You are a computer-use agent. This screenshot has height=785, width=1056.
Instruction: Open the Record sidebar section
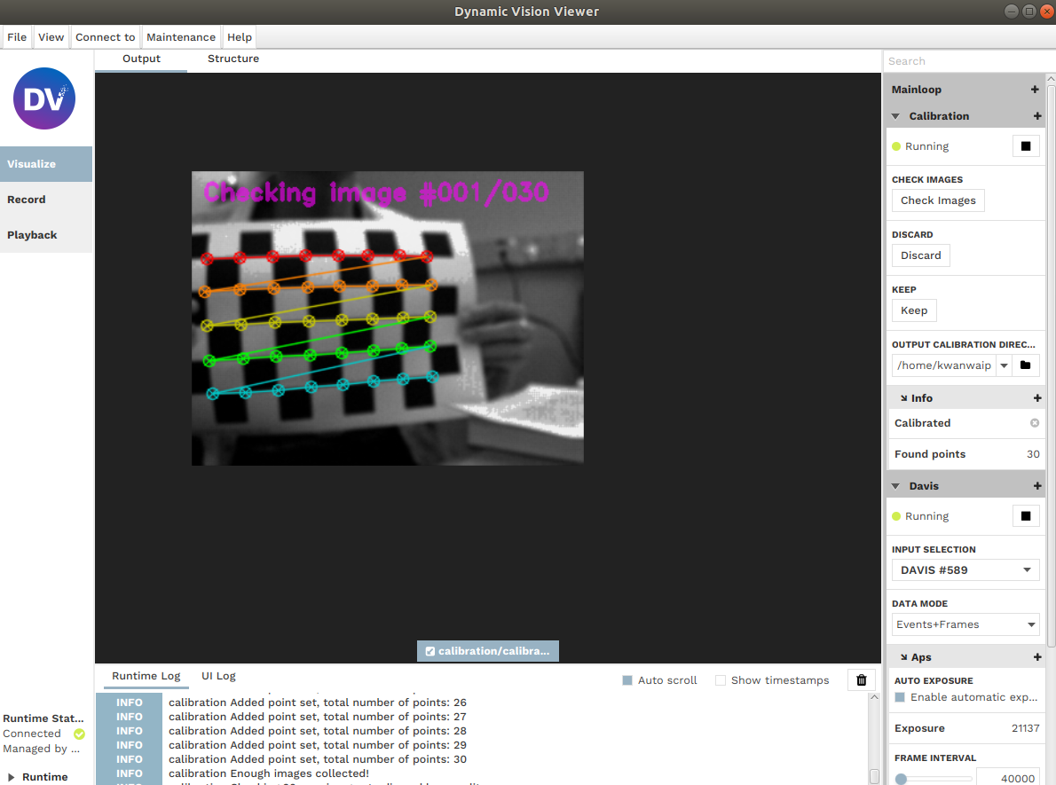(x=46, y=200)
